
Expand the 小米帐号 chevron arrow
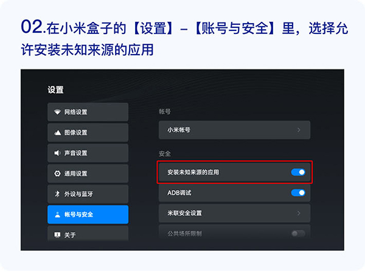(x=299, y=130)
